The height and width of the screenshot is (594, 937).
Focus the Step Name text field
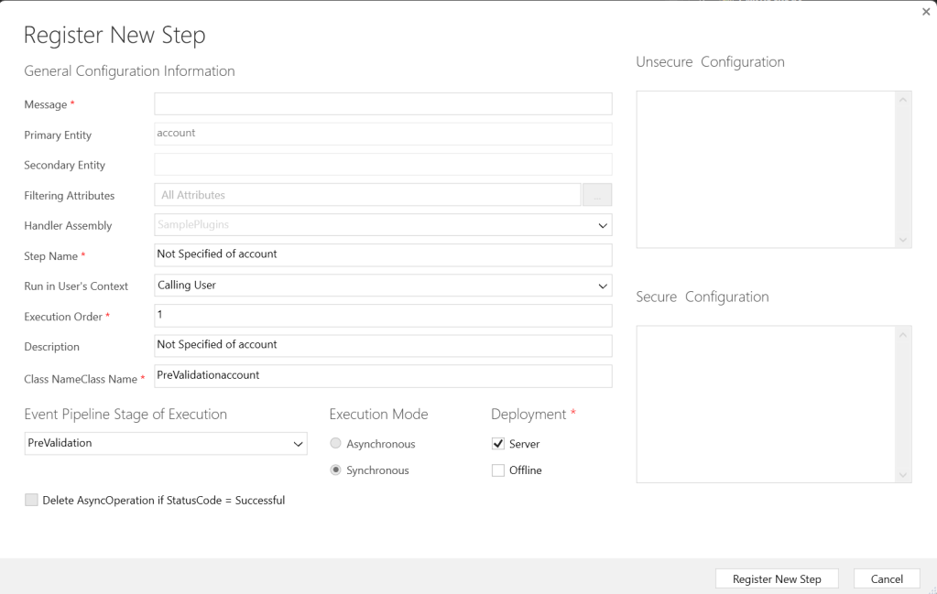click(383, 254)
